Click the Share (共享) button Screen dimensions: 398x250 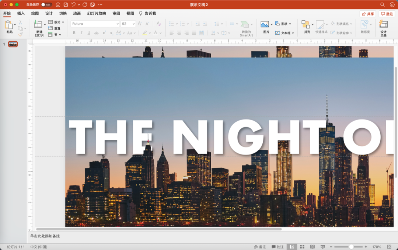[368, 14]
